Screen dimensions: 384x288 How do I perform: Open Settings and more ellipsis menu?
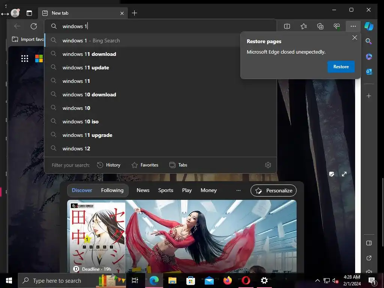[x=353, y=26]
